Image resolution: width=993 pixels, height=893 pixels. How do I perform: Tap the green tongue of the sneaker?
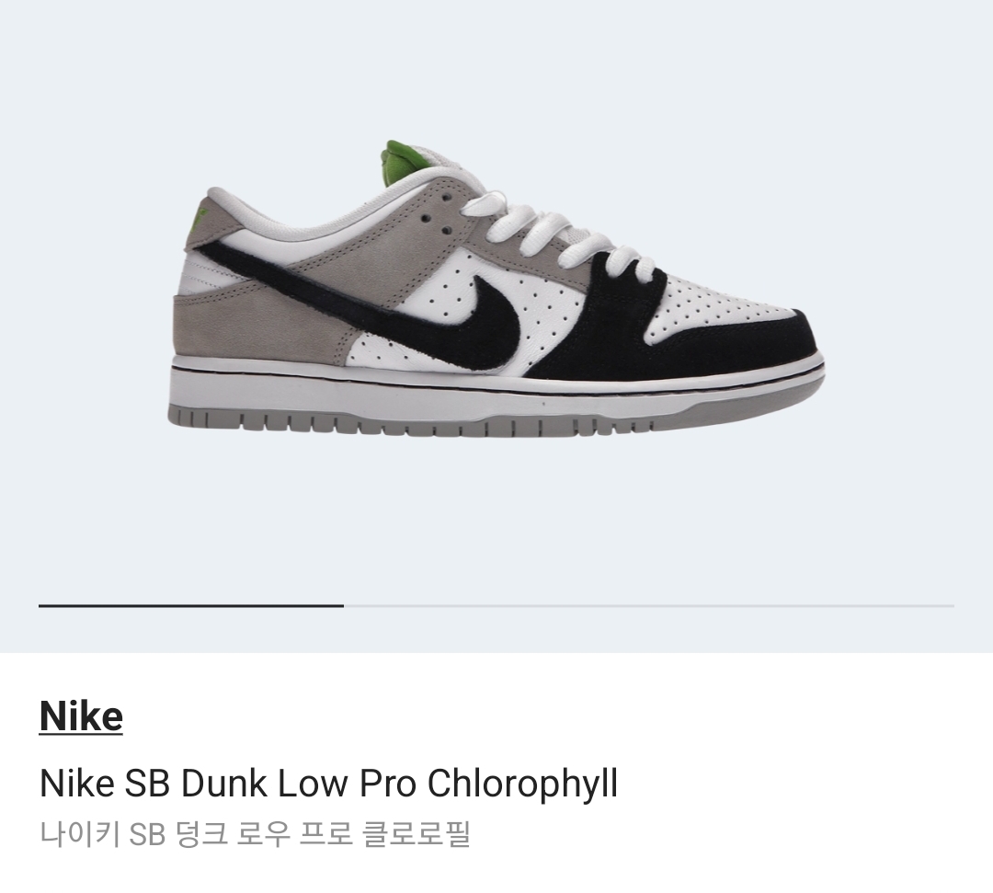coord(405,160)
